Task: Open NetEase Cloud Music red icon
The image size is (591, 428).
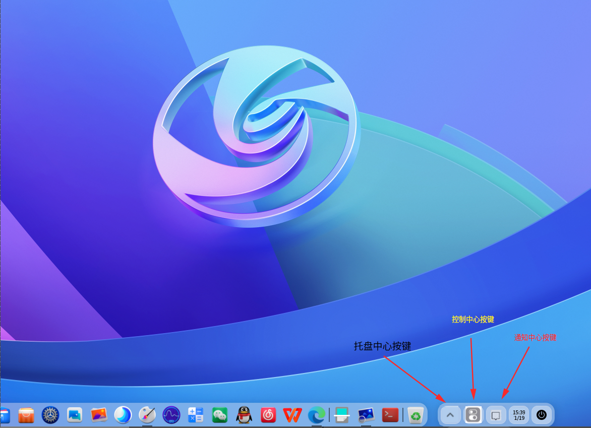Action: [268, 415]
